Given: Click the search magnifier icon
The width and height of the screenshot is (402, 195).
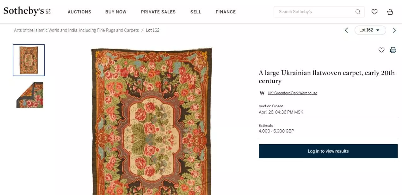Looking at the screenshot, I should (358, 12).
